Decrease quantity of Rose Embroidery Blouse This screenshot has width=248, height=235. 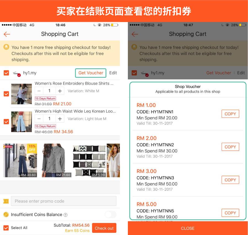point(39,91)
